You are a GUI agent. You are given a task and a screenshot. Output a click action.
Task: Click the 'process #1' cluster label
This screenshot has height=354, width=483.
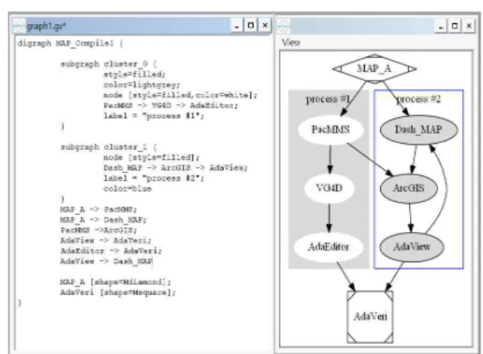(x=328, y=99)
